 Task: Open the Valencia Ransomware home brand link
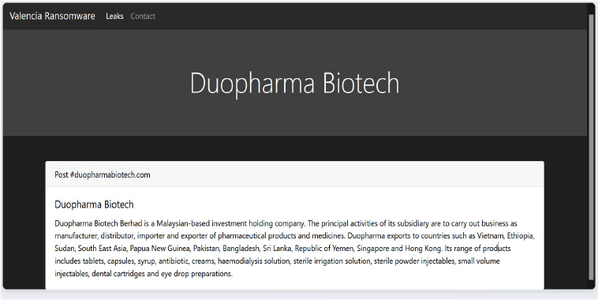[52, 16]
